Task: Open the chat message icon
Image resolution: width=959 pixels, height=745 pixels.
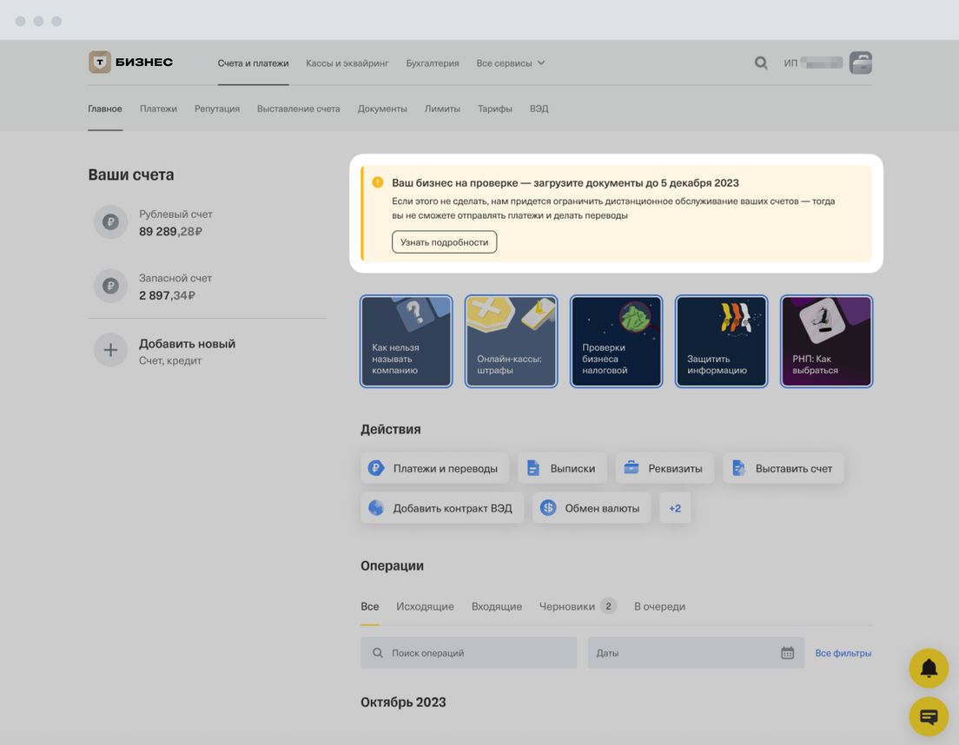Action: click(x=929, y=716)
